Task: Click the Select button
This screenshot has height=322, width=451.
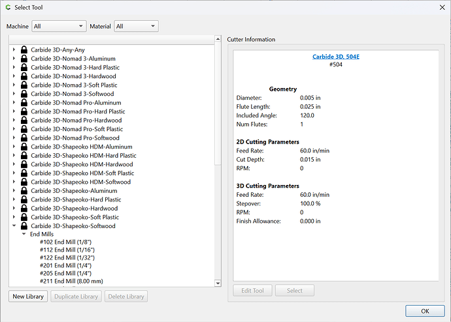Action: (295, 291)
